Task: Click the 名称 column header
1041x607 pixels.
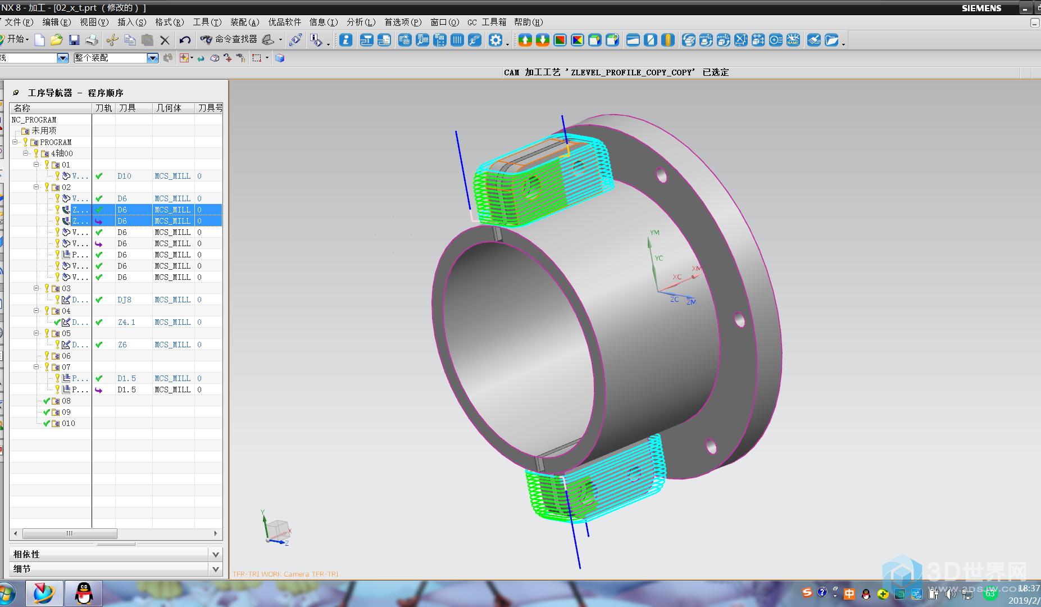Action: (x=51, y=108)
